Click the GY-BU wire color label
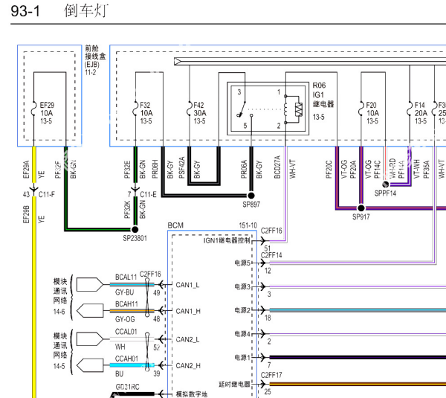The height and width of the screenshot is (398, 446). 125,292
